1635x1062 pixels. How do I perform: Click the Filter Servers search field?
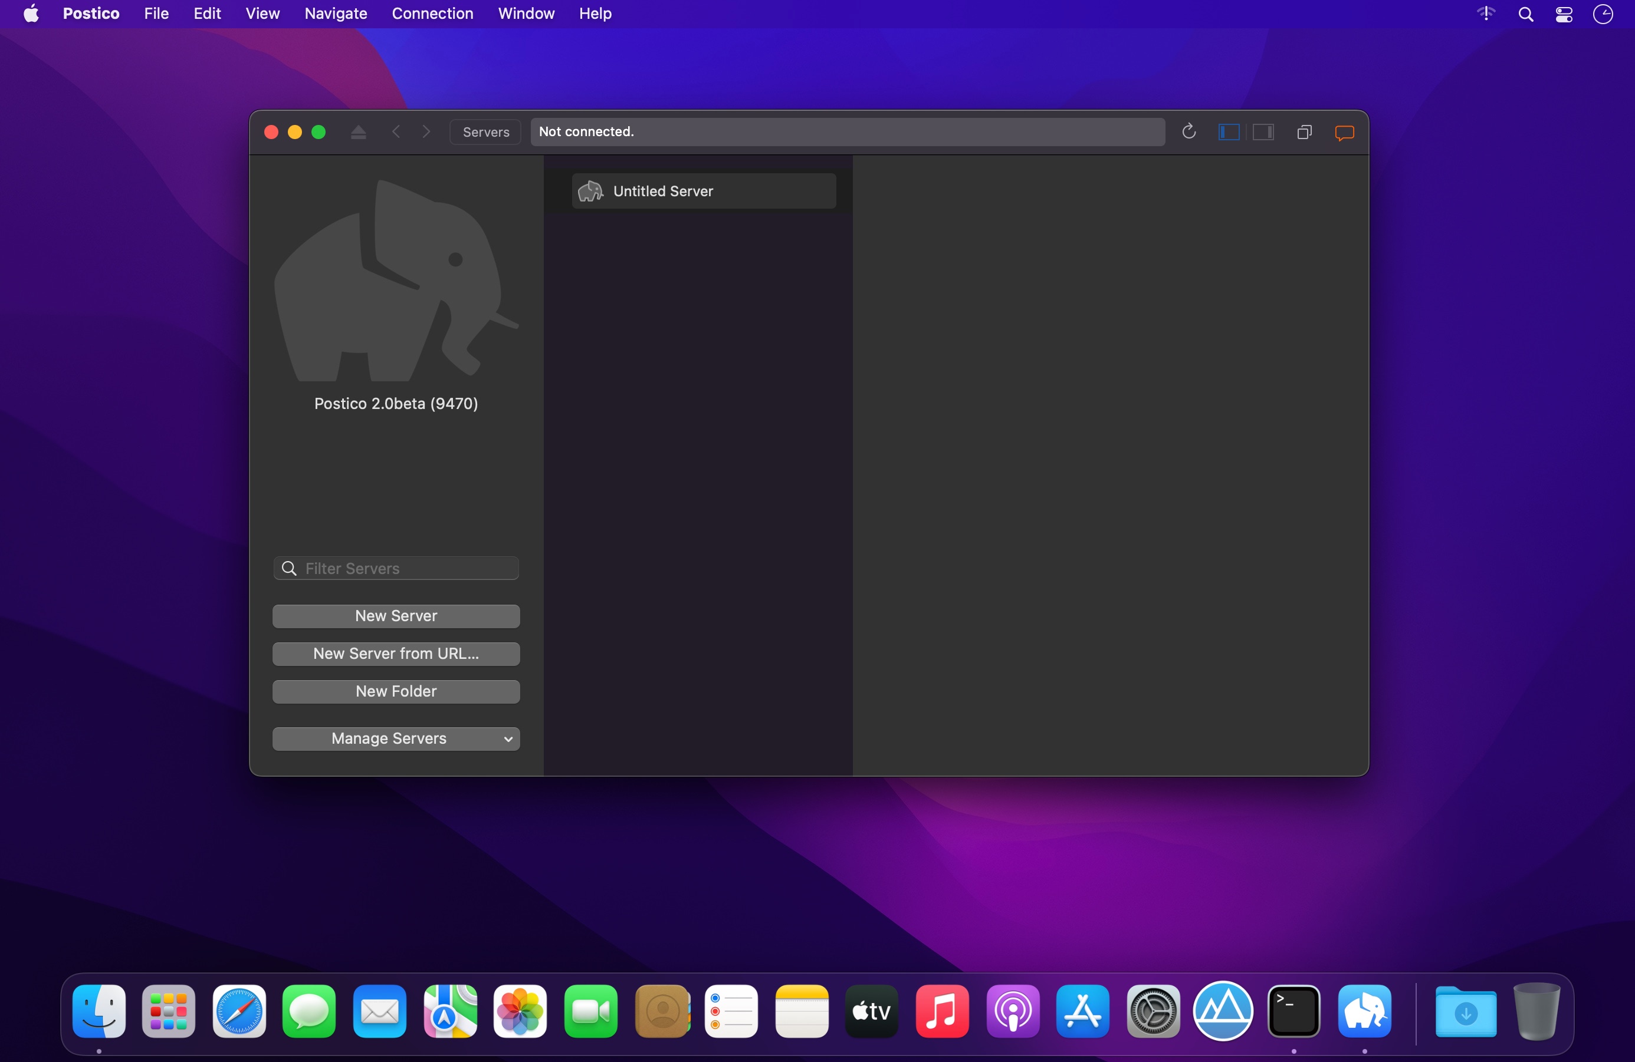(405, 568)
